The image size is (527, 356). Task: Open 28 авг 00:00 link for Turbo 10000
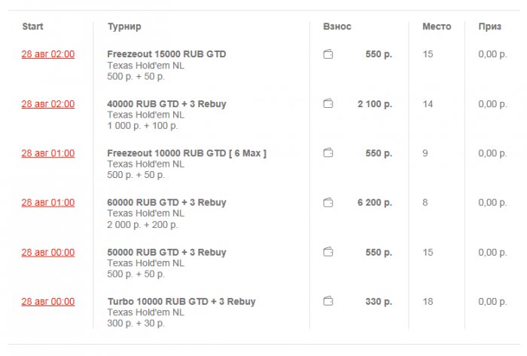point(48,302)
